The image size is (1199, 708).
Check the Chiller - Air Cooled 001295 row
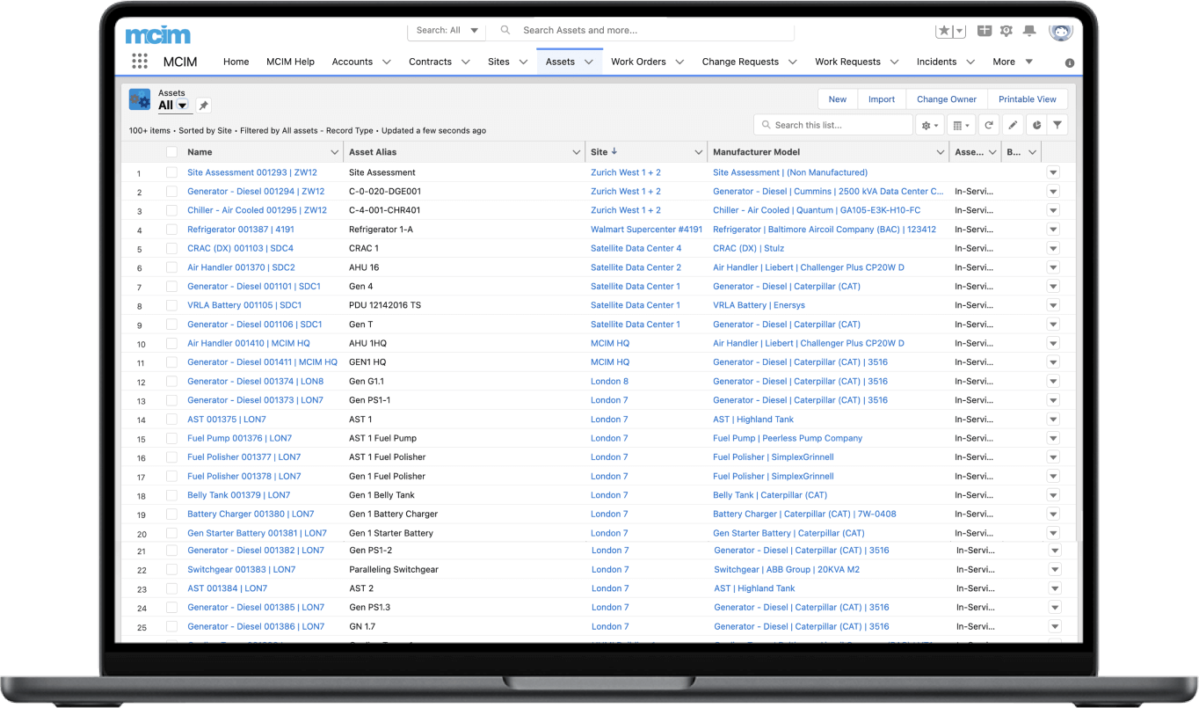(171, 210)
